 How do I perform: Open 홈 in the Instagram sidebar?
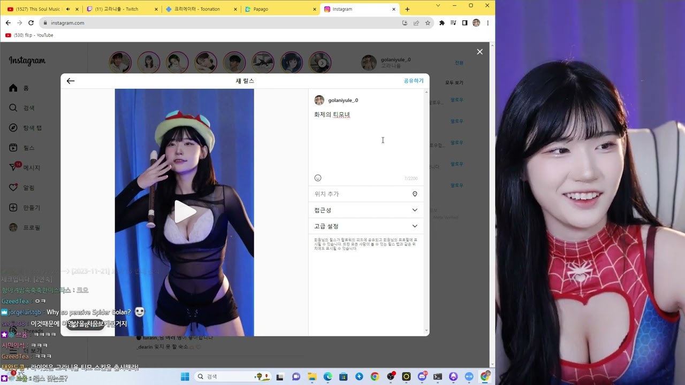[19, 88]
